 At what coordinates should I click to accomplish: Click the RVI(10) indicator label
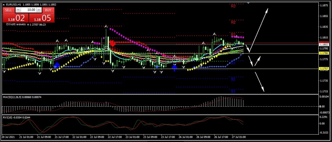click(8, 118)
